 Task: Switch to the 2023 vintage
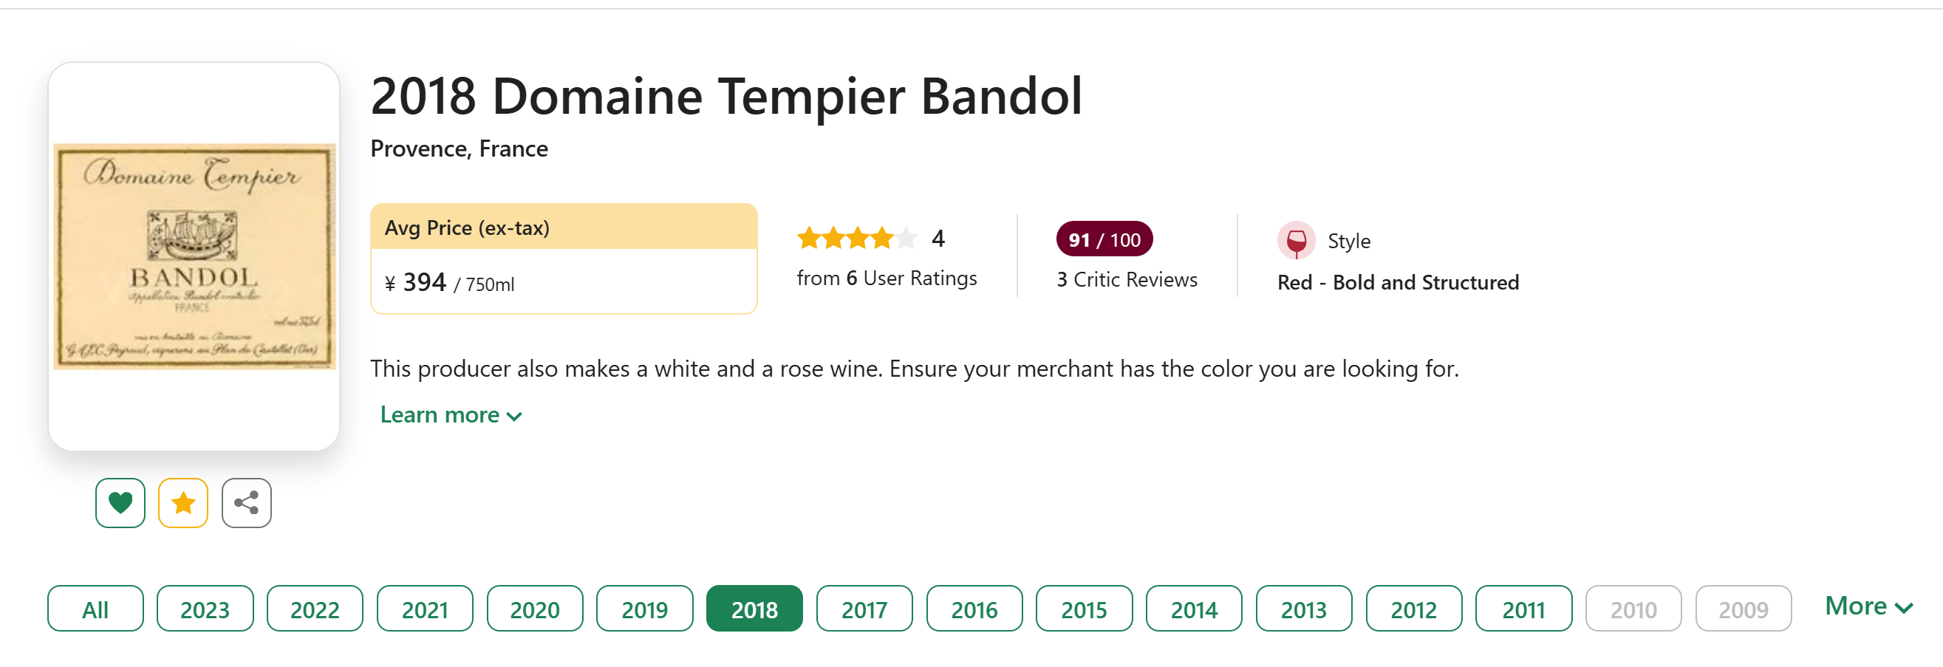(205, 609)
